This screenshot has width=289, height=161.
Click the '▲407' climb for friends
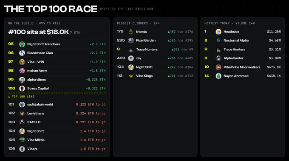coord(171,32)
